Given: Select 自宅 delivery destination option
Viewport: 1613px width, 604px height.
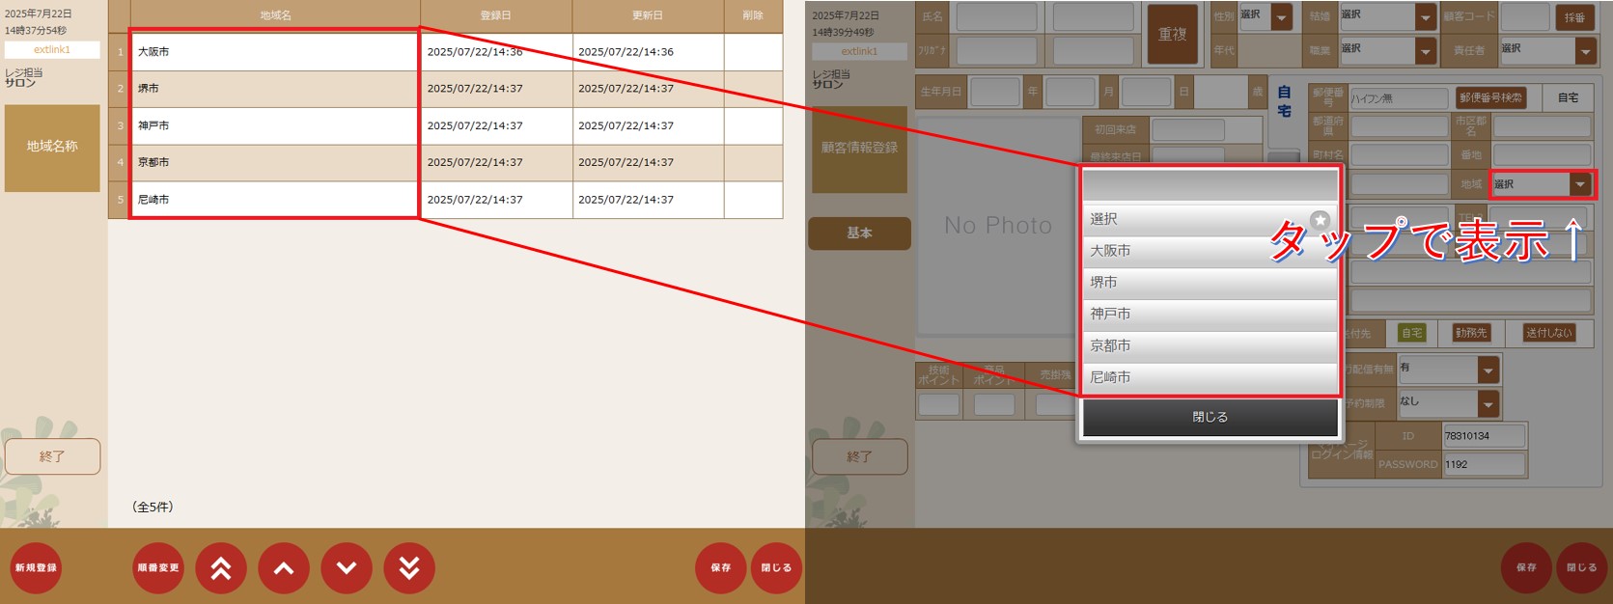Looking at the screenshot, I should point(1412,333).
